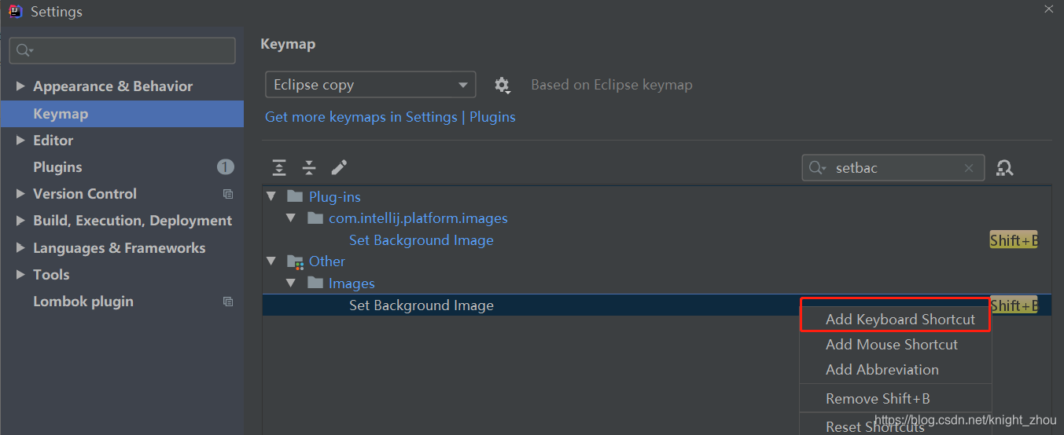Image resolution: width=1064 pixels, height=435 pixels.
Task: Open the Plugins link under keymap selector
Action: (492, 117)
